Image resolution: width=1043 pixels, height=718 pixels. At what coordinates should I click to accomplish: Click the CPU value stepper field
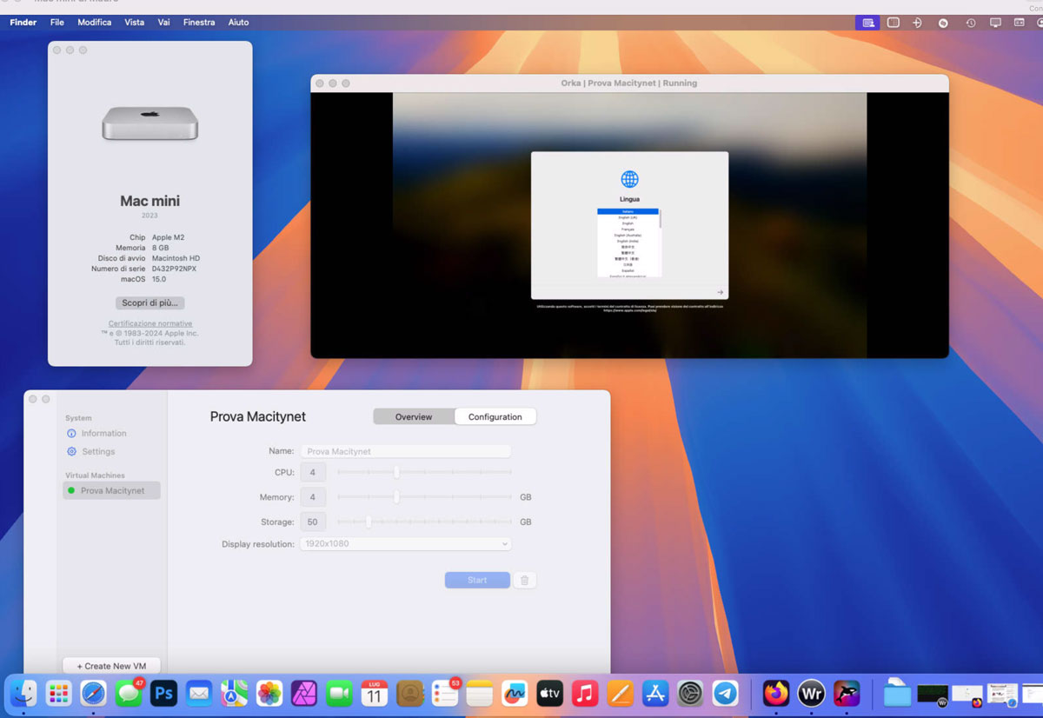(313, 472)
